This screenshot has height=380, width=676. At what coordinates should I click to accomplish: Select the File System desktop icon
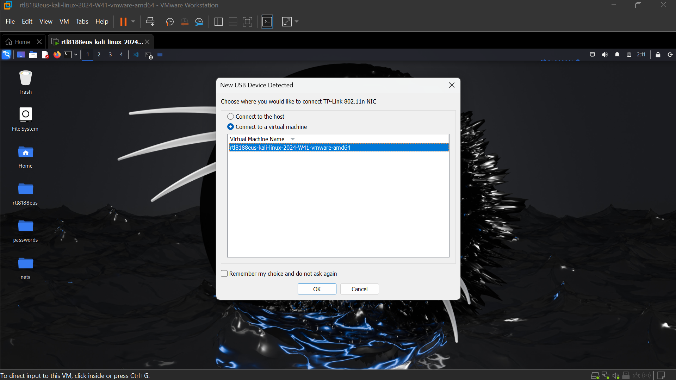point(25,119)
